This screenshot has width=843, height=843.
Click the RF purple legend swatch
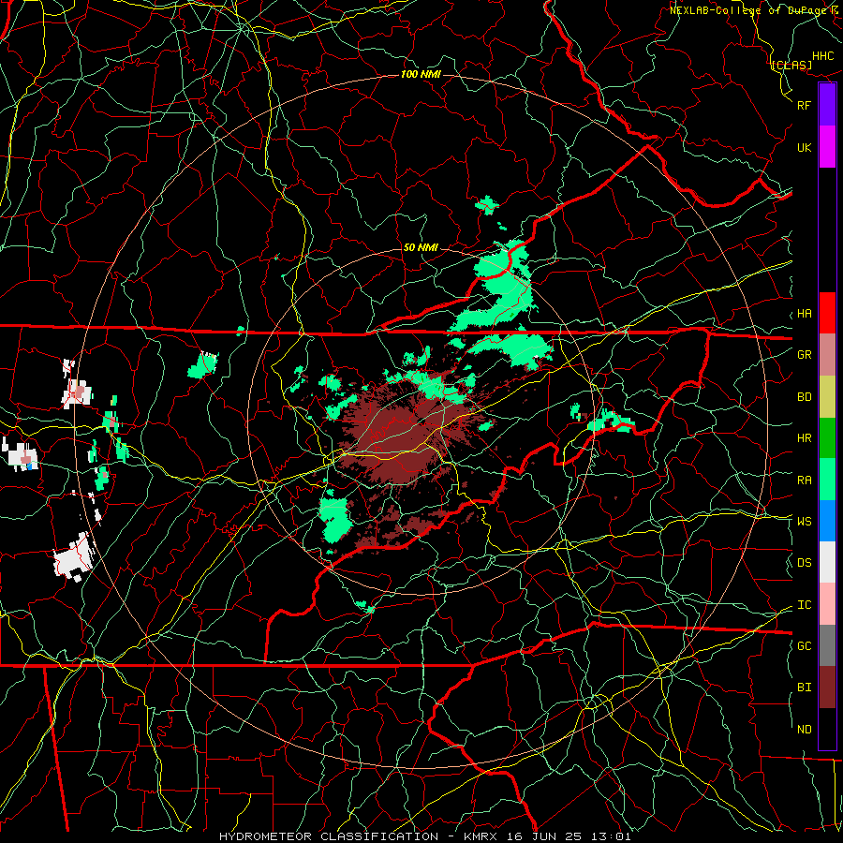[827, 105]
